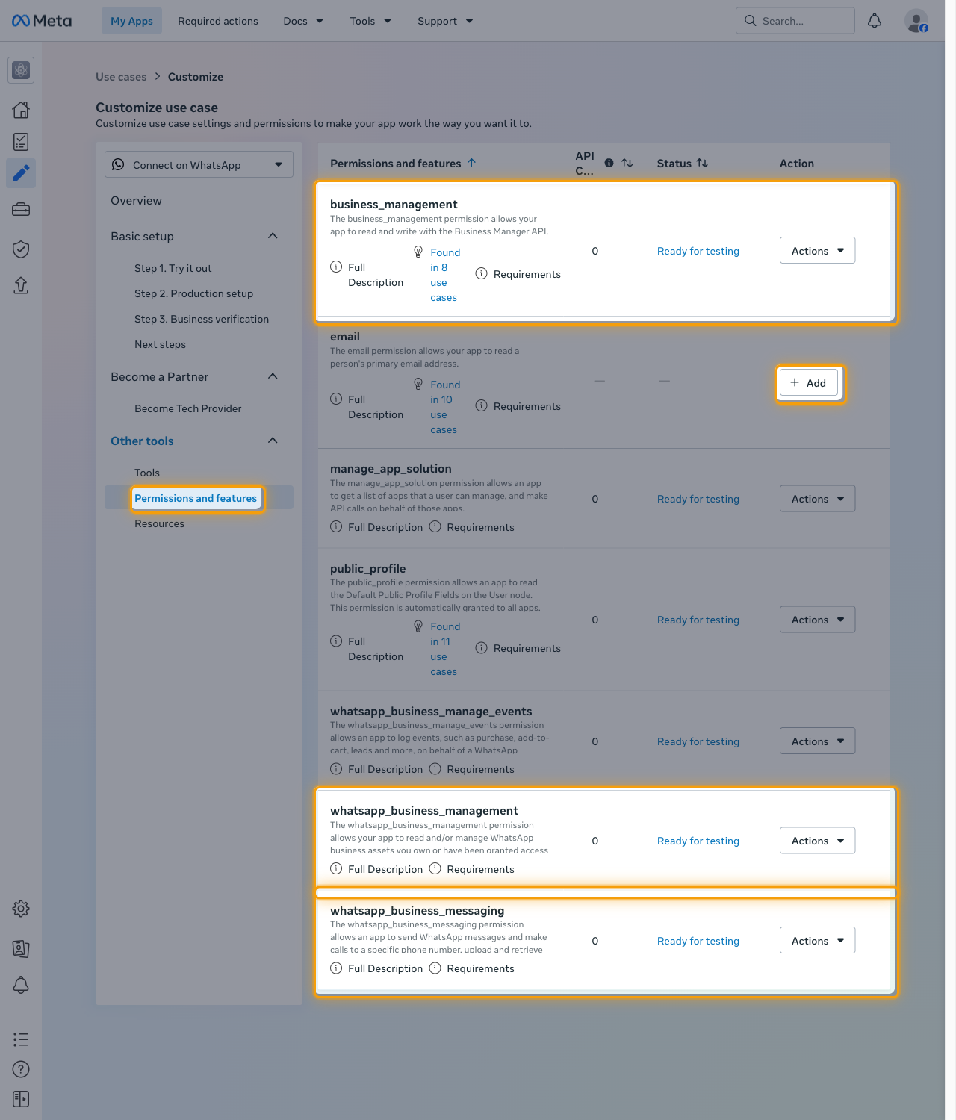Click the panel icon at the sidebar bottom

(x=21, y=1099)
